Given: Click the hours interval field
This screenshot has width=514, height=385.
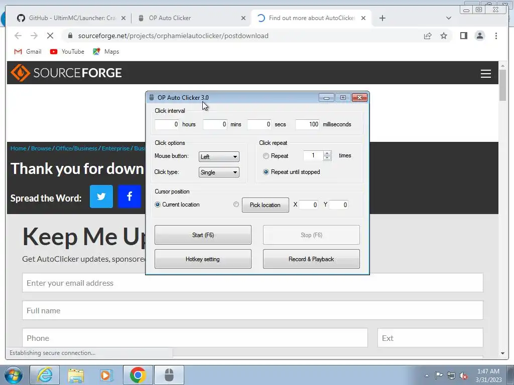Looking at the screenshot, I should coord(167,124).
